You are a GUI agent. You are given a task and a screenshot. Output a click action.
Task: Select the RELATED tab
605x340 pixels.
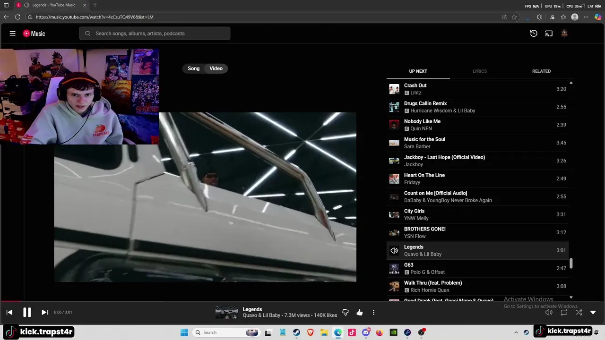[541, 71]
